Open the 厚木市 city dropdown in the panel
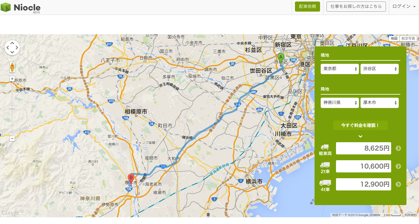419x224 pixels. 379,103
